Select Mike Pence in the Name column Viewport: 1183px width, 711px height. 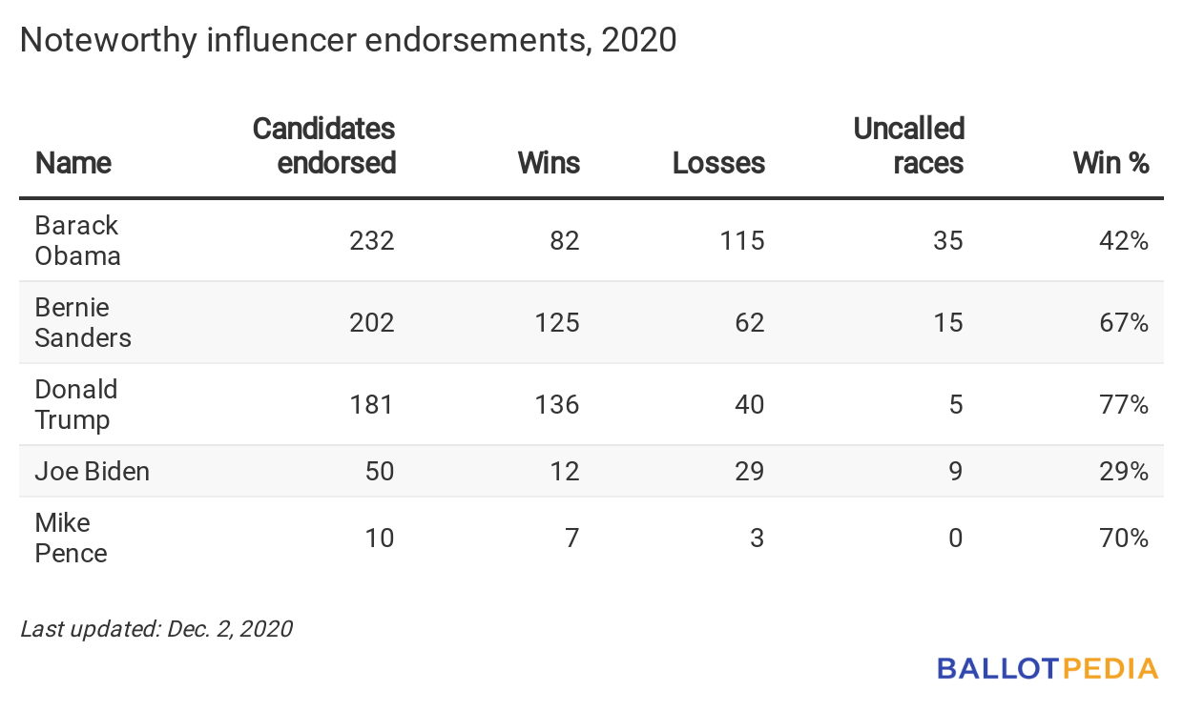point(72,538)
